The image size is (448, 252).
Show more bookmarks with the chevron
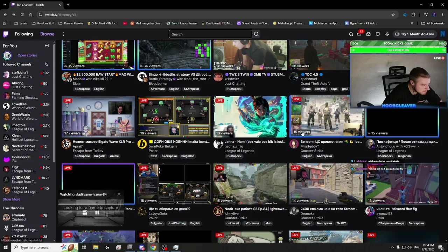412,23
